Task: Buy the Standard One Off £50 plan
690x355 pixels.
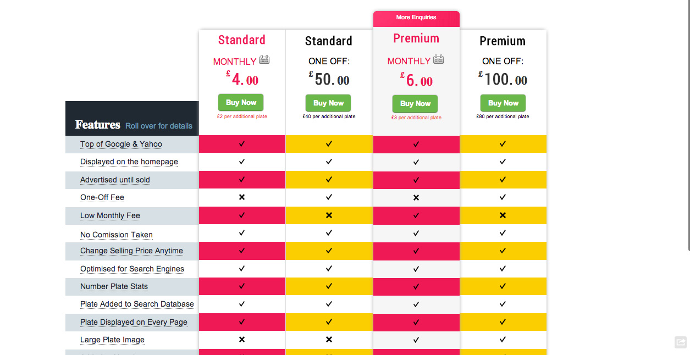Action: (x=328, y=103)
